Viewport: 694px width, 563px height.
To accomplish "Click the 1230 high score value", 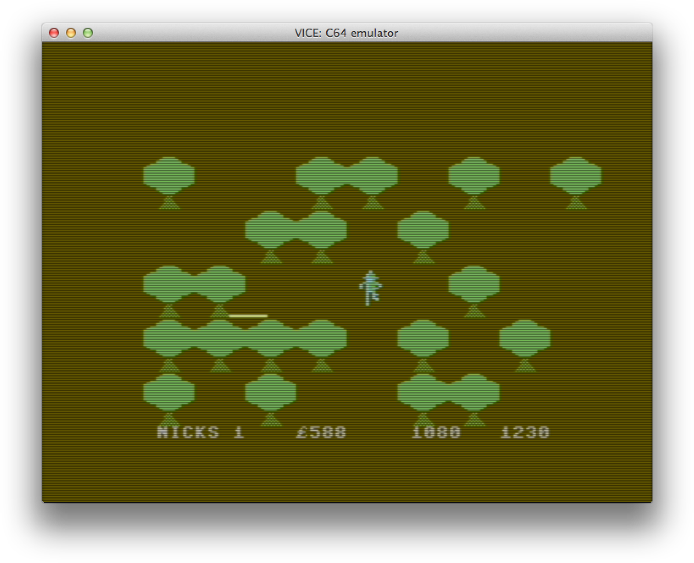I will pos(525,432).
